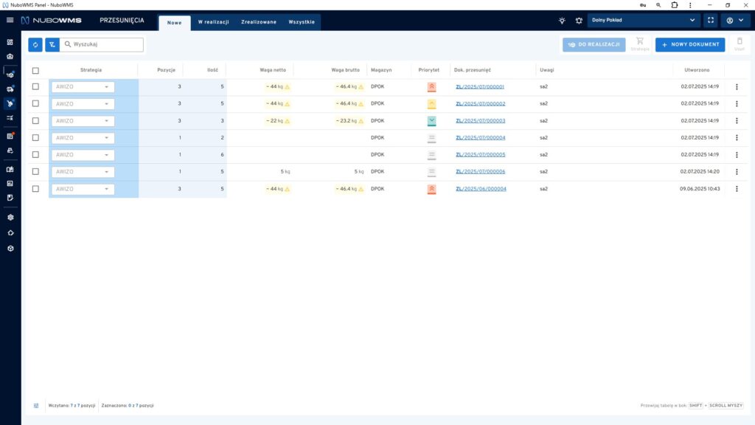Switch to the W realizacji tab

point(213,22)
